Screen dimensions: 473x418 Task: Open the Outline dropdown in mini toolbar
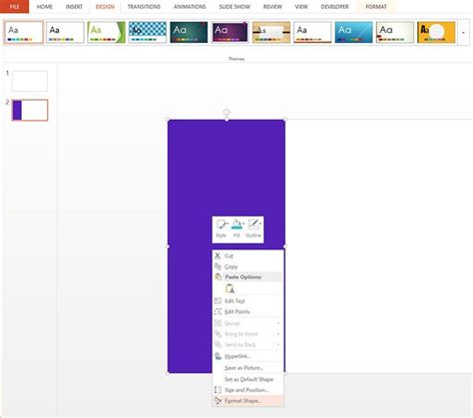[253, 228]
